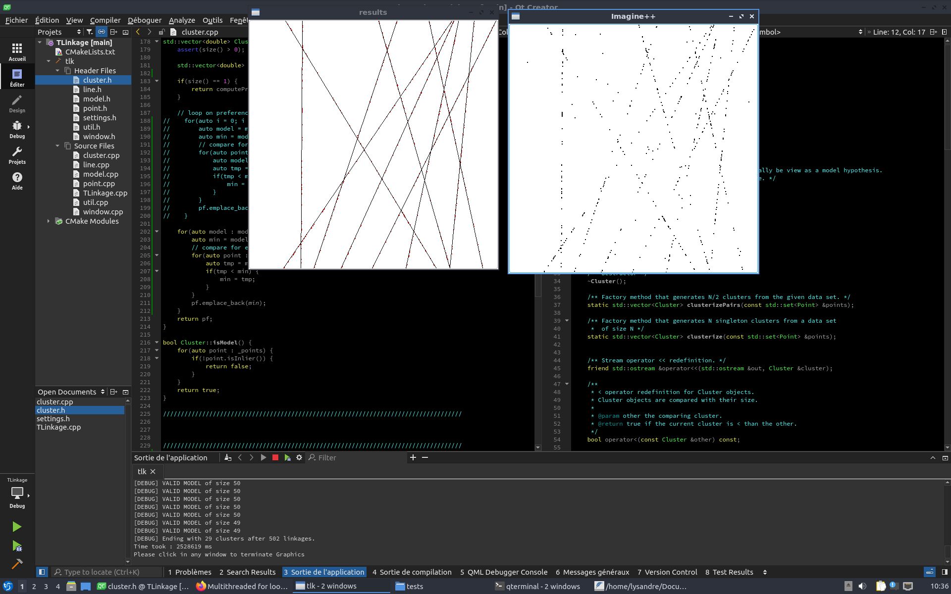This screenshot has width=951, height=594.
Task: Toggle the left sidebar visibility button
Action: click(x=42, y=572)
